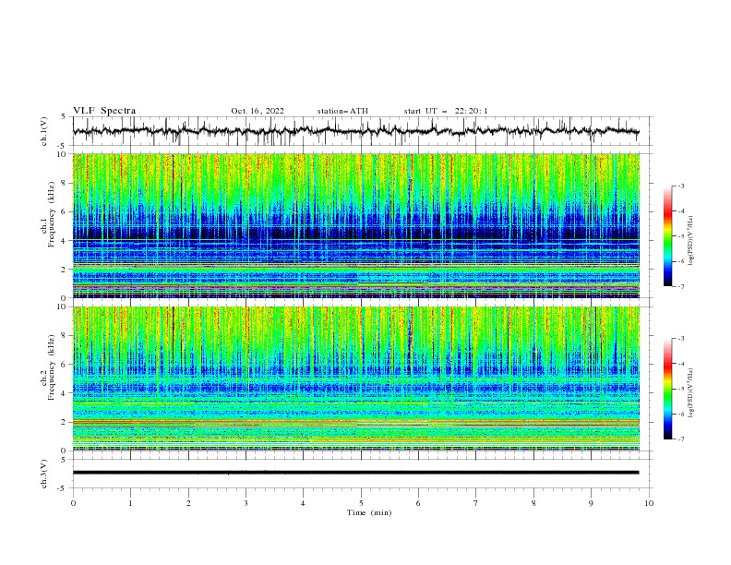Click the 'Time (min)' axis title
Image resolution: width=731 pixels, height=565 pixels.
[x=369, y=512]
